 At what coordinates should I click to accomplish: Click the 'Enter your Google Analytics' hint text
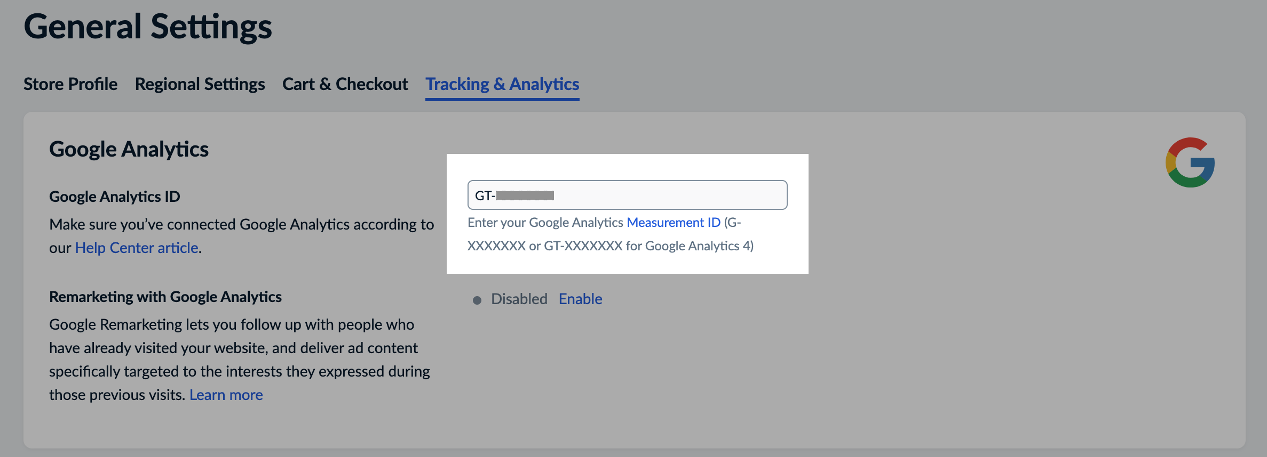545,223
